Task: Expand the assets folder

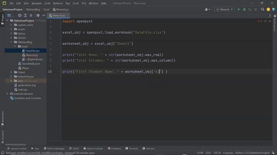Action: 11,29
